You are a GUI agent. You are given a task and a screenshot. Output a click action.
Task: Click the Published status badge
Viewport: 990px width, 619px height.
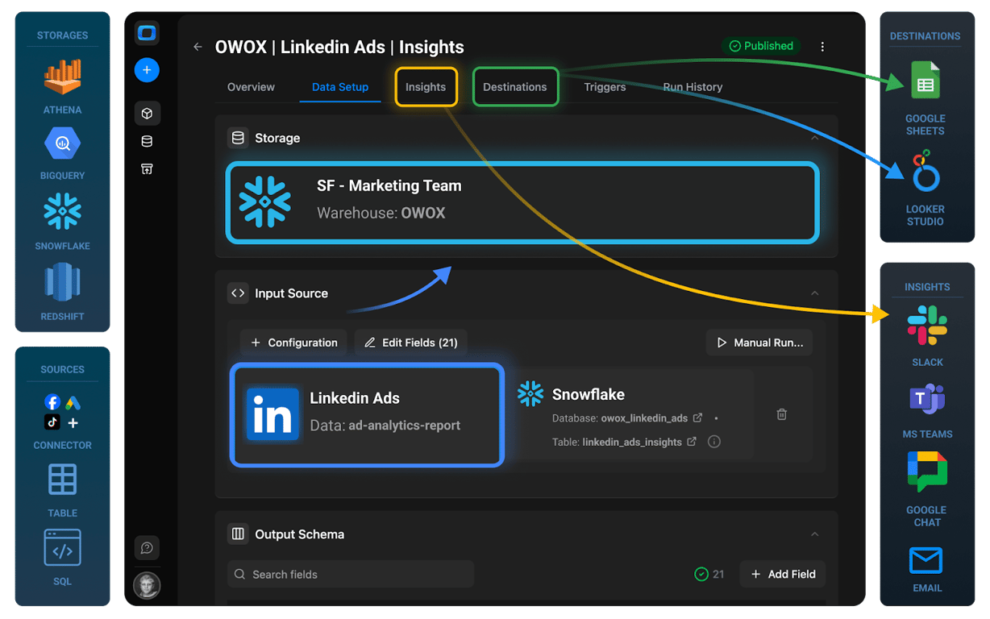[x=762, y=46]
